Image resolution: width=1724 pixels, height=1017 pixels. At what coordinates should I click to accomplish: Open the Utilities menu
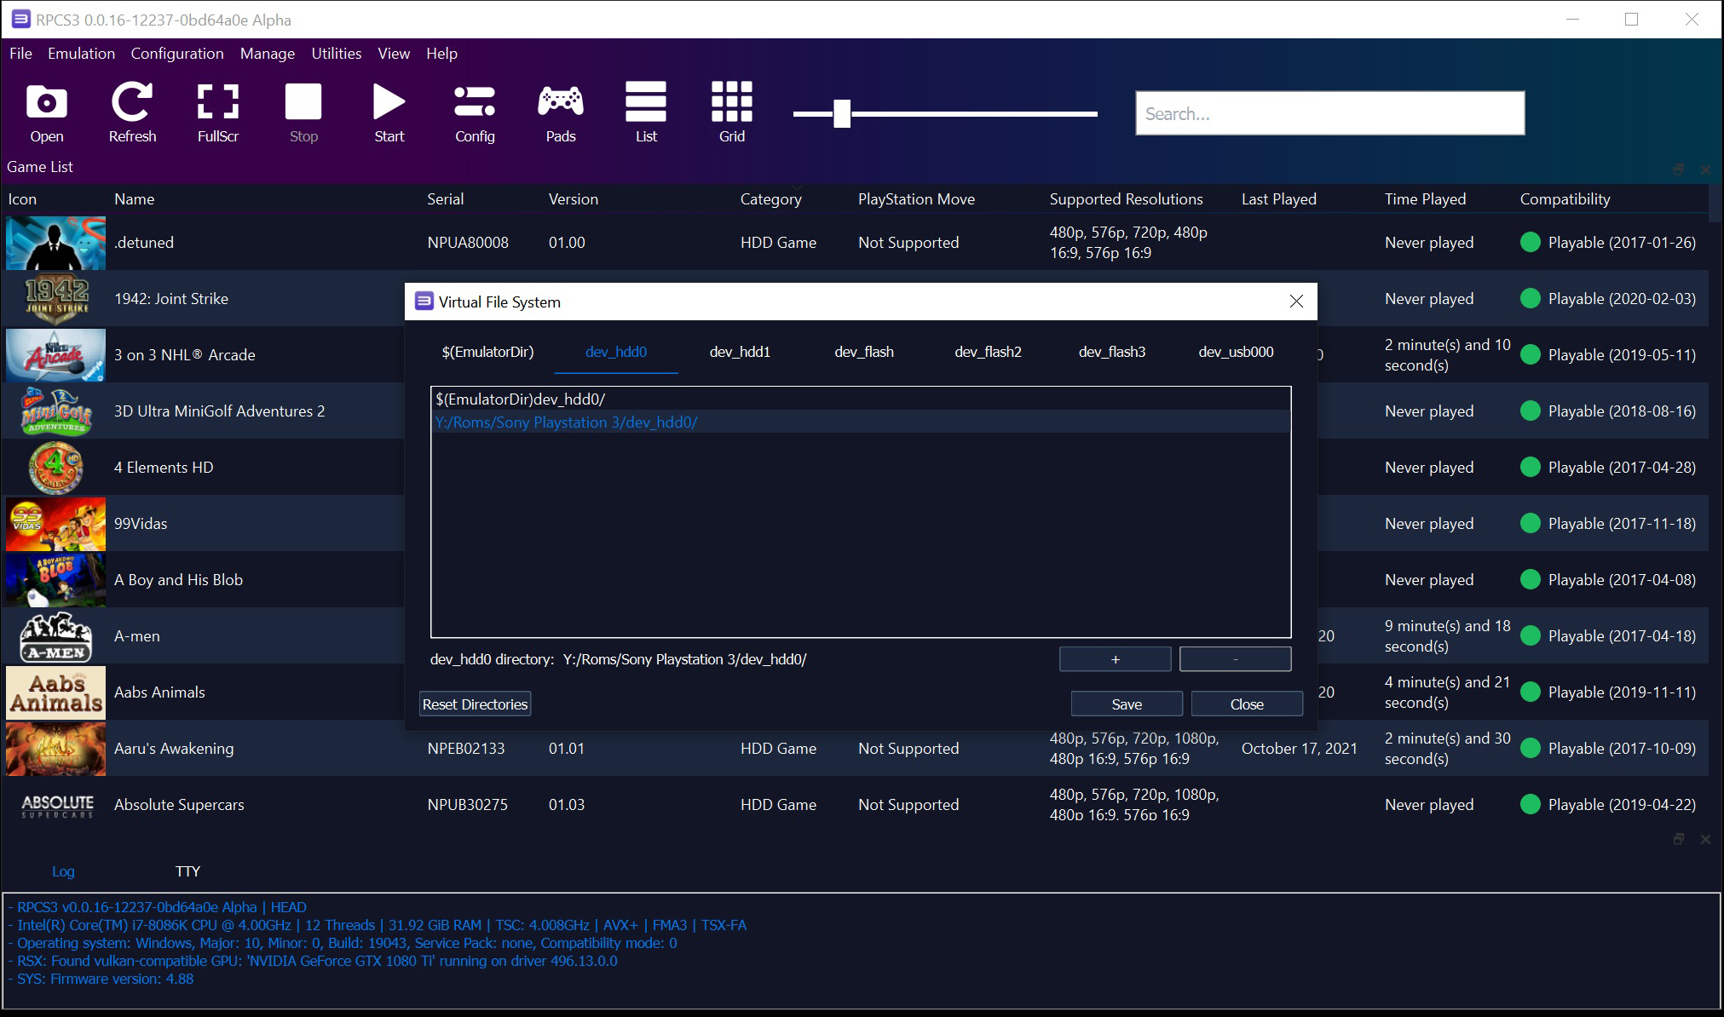(x=336, y=54)
